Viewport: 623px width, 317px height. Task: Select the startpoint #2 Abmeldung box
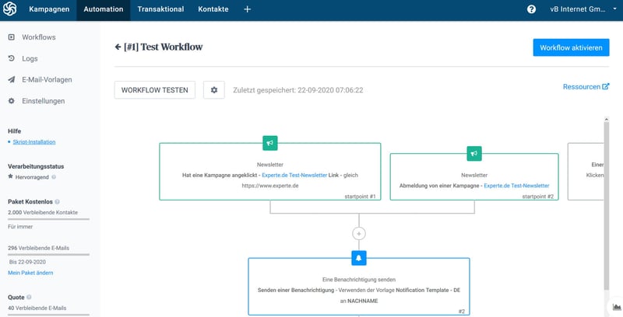(474, 176)
